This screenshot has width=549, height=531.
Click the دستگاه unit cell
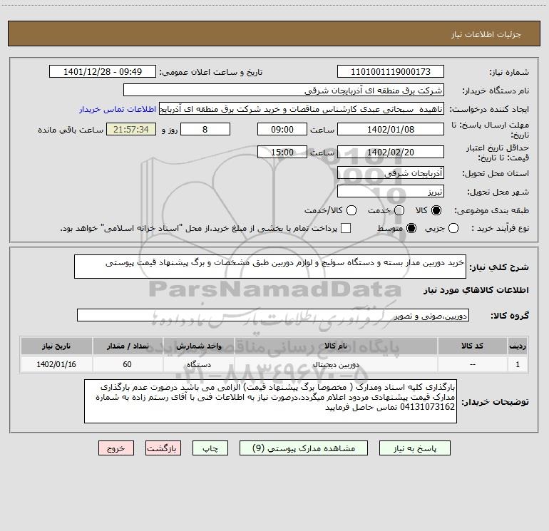coord(198,364)
